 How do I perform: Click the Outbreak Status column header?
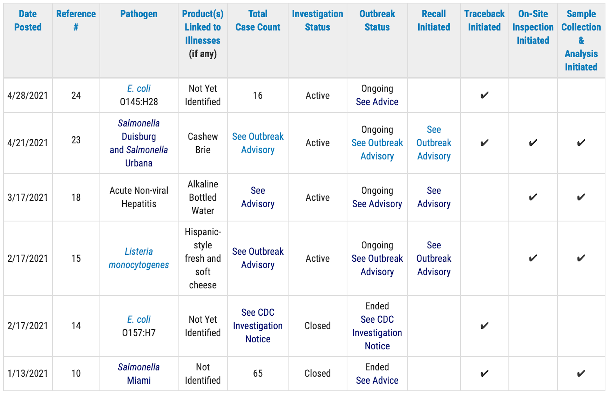point(377,20)
